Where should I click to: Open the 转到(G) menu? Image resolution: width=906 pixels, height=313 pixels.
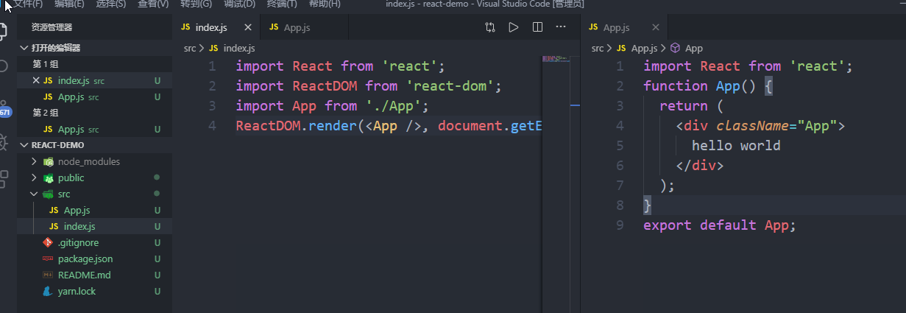(x=196, y=4)
